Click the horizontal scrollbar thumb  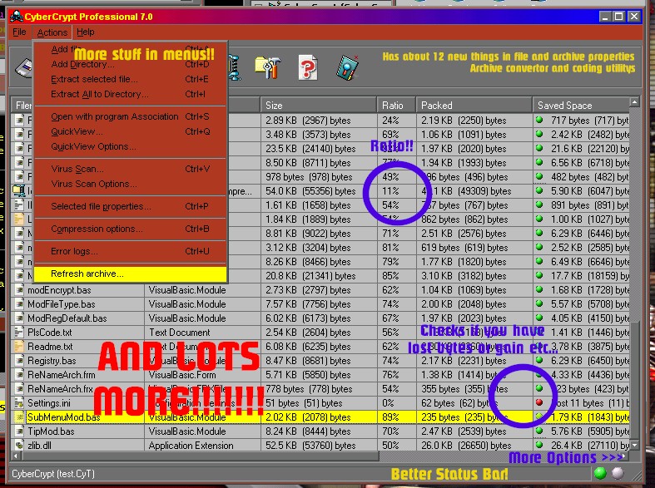point(200,456)
